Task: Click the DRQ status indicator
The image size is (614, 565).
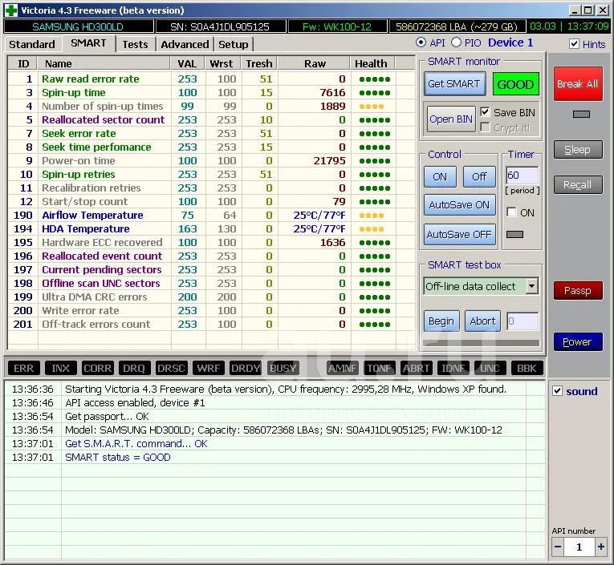Action: tap(134, 368)
